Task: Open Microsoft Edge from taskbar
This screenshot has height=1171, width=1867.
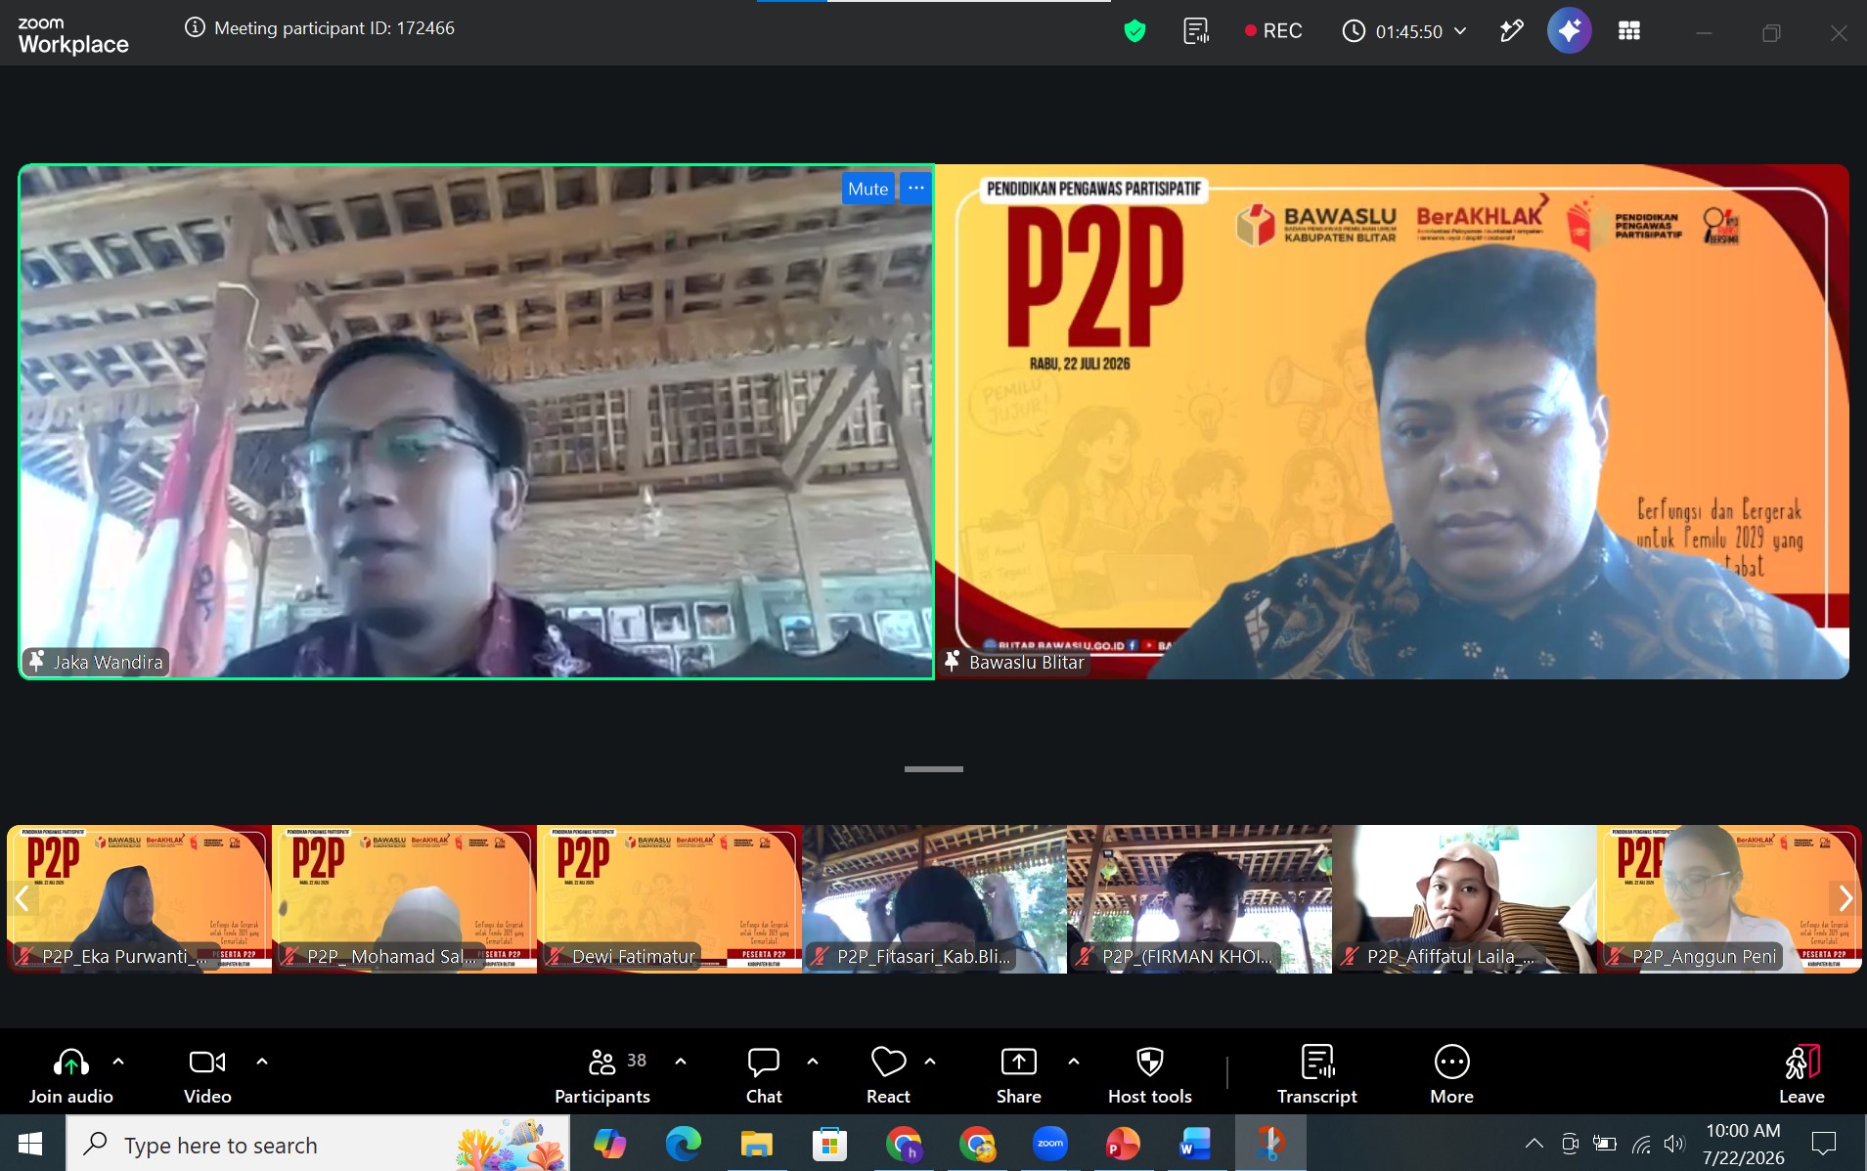Action: click(x=683, y=1144)
